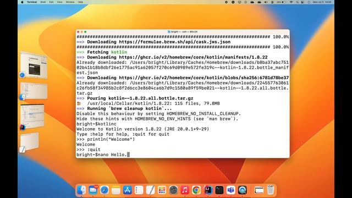Open Google Chrome from the Dock
The width and height of the screenshot is (352, 198).
pos(196,190)
